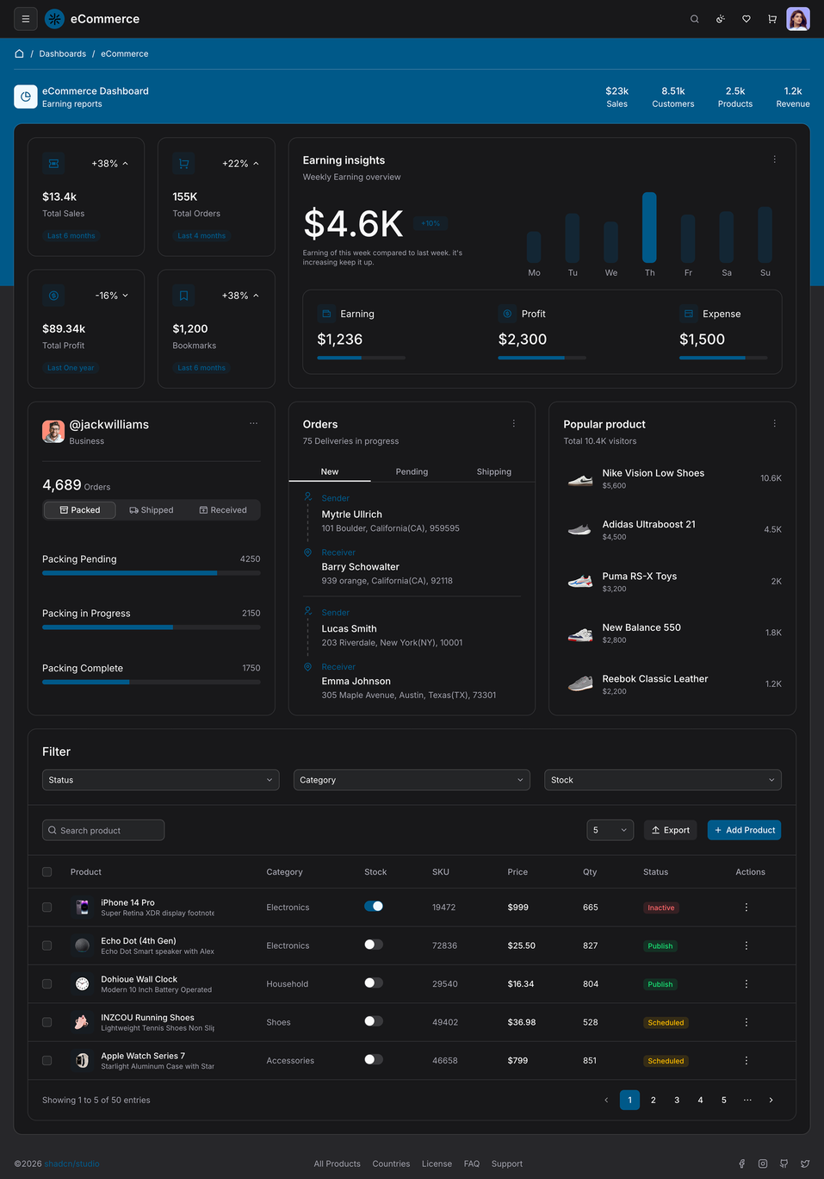Open the Stock filter dropdown

tap(663, 780)
